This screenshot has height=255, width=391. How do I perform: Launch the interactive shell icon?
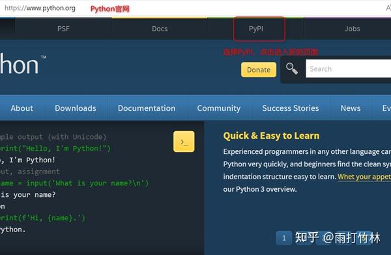click(184, 142)
